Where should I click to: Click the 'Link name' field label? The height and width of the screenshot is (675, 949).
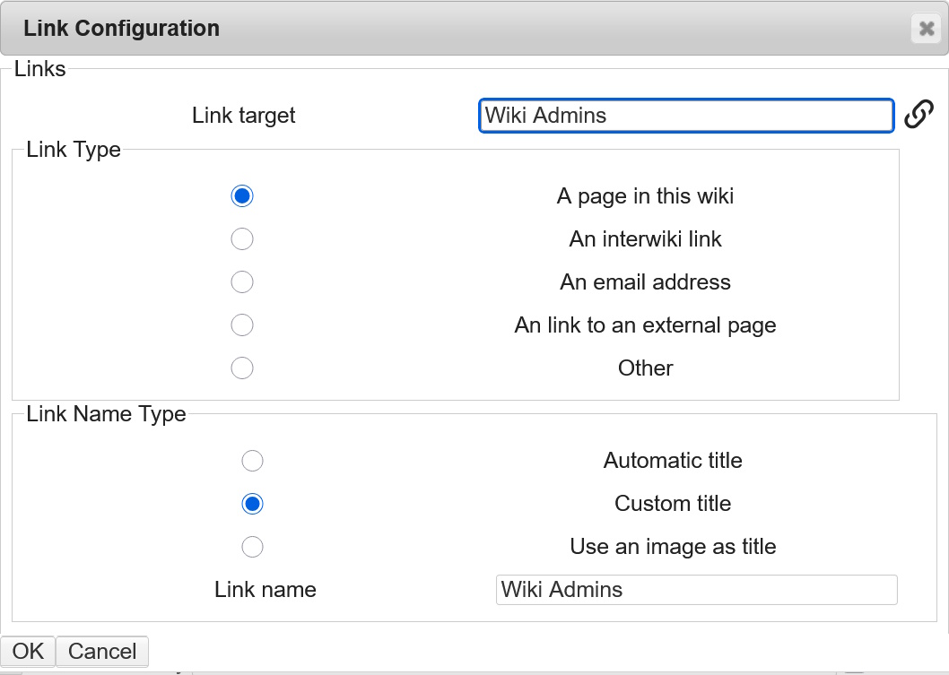[x=265, y=590]
